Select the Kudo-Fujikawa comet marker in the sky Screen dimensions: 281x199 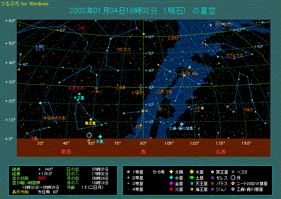(x=182, y=124)
